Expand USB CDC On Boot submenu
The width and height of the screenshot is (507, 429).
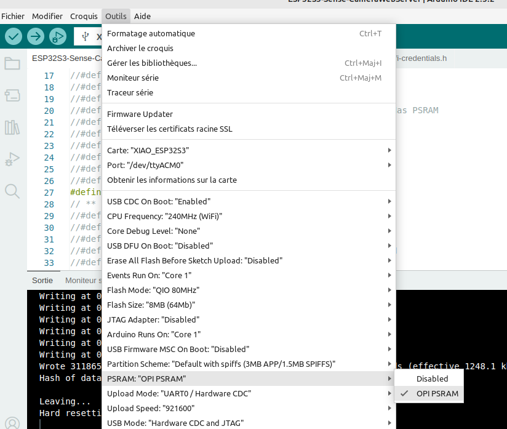[249, 201]
